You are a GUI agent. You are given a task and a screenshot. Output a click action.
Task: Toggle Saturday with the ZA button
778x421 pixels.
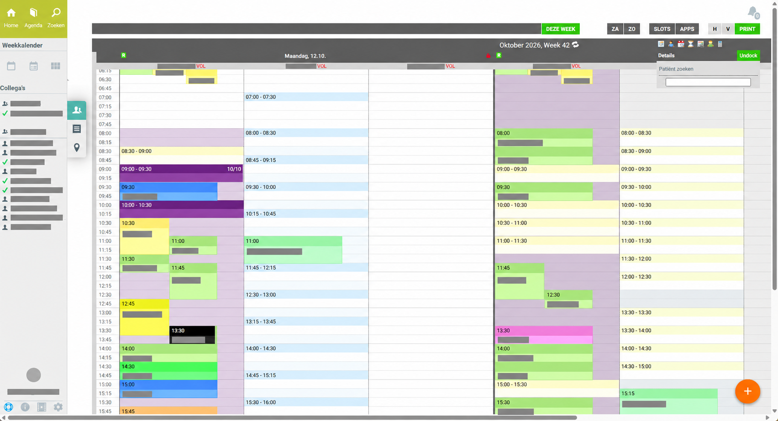click(x=615, y=29)
